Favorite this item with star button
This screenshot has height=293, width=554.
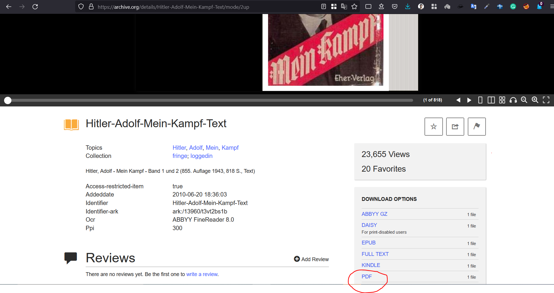tap(434, 127)
